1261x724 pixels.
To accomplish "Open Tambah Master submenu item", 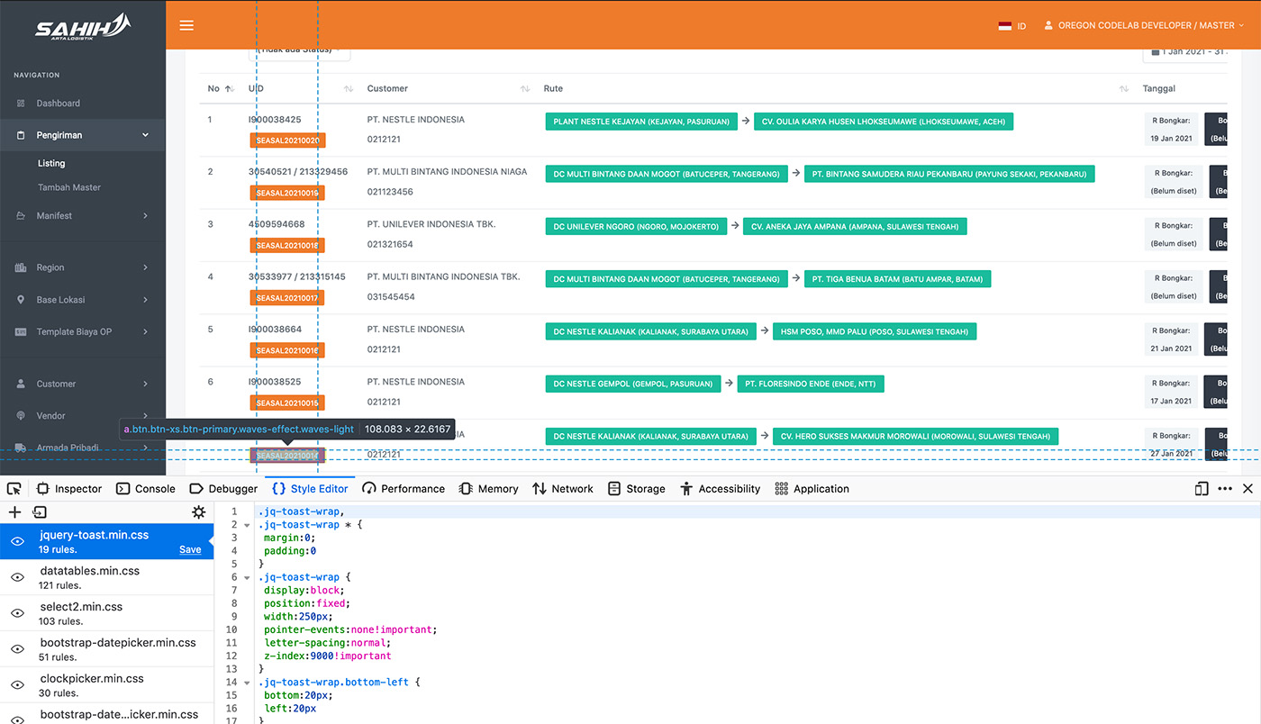I will point(69,187).
